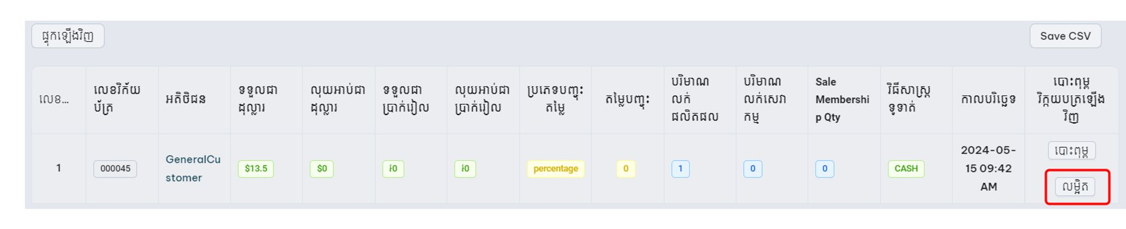Open details with the លម្អិត button

[x=1074, y=187]
